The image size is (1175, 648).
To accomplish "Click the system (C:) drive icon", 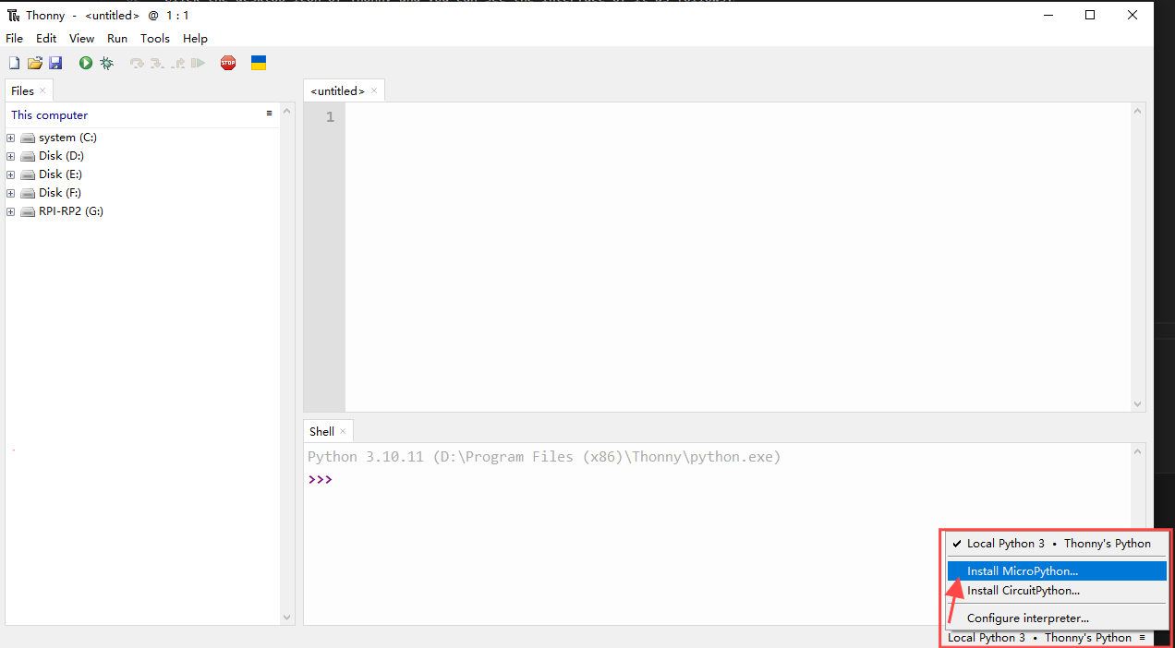I will (28, 138).
